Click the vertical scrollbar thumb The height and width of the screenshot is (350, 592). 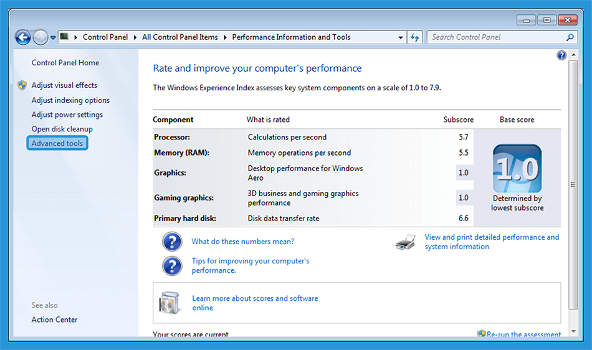[x=573, y=185]
